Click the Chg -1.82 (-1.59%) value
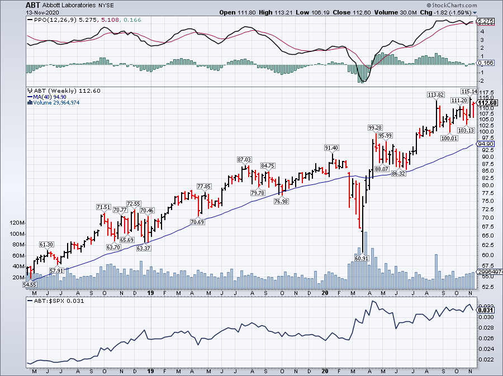The image size is (503, 376). pyautogui.click(x=445, y=12)
